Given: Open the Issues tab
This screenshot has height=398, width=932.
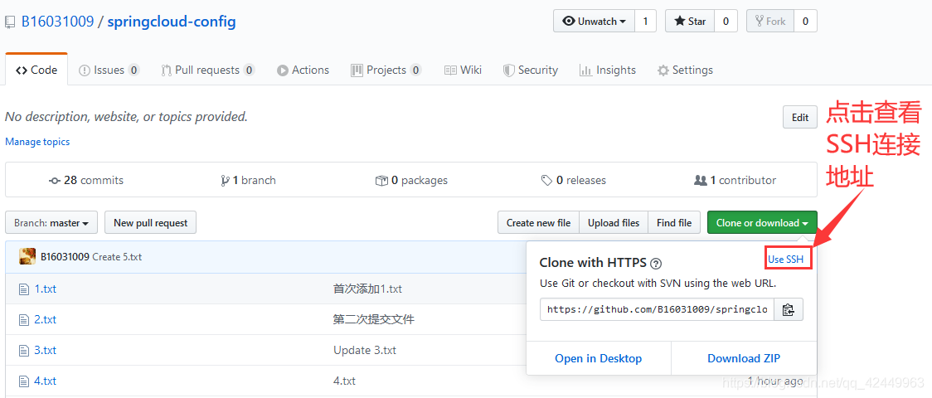Looking at the screenshot, I should pos(109,70).
